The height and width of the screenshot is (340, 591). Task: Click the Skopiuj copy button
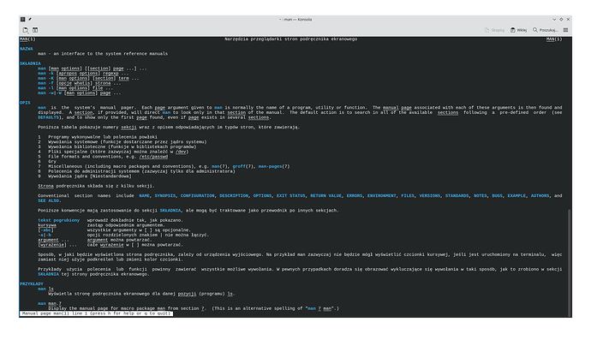(x=494, y=30)
